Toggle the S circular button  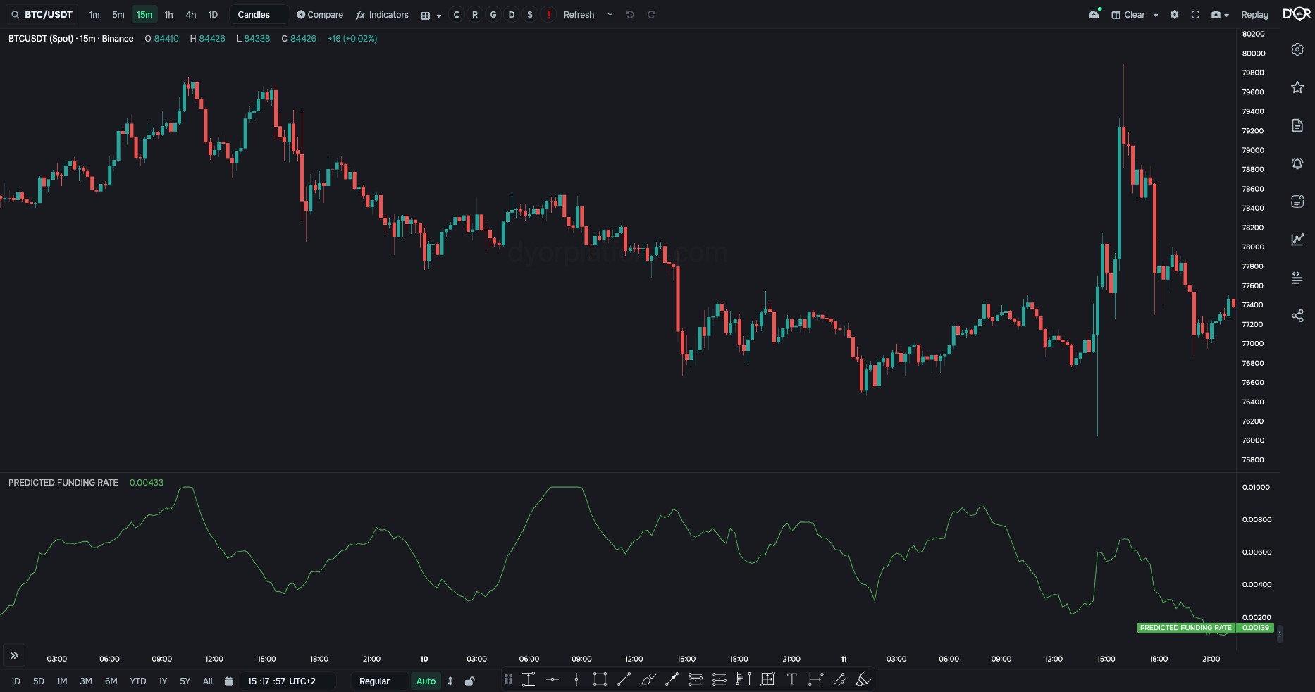tap(530, 15)
